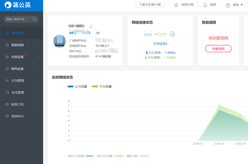Expand the 系统设置 chevron
The width and height of the screenshot is (248, 164).
(39, 57)
